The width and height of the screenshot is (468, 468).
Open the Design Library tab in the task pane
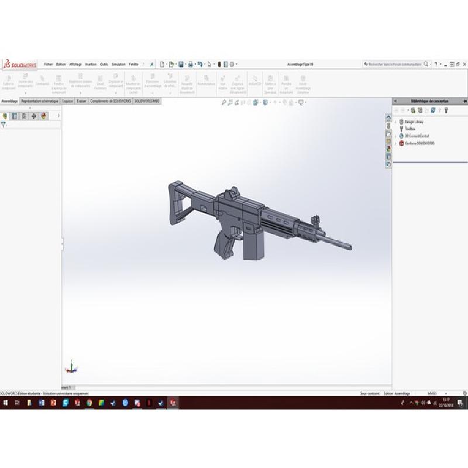(x=388, y=126)
